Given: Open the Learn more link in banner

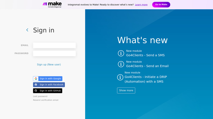Looking at the screenshot, I should click(x=141, y=5).
